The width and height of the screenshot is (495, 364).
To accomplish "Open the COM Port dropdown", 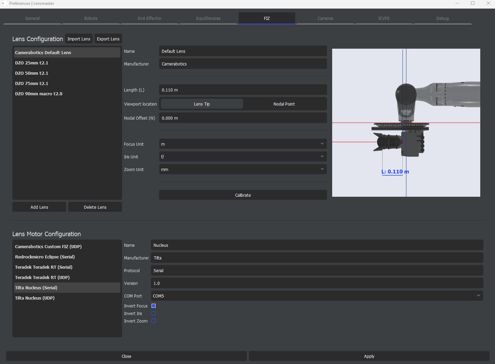I will pyautogui.click(x=317, y=296).
